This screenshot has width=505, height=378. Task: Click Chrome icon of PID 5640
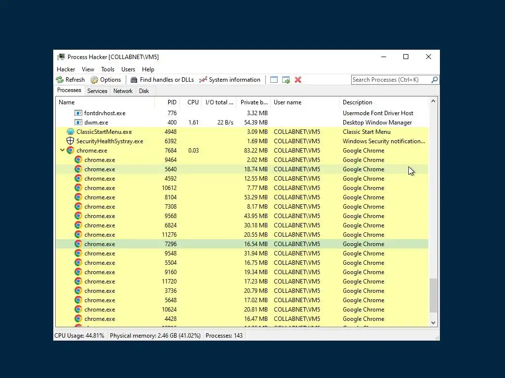coord(78,169)
